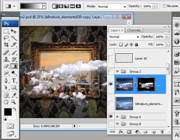Toggle lock image pixels

(x=126, y=45)
